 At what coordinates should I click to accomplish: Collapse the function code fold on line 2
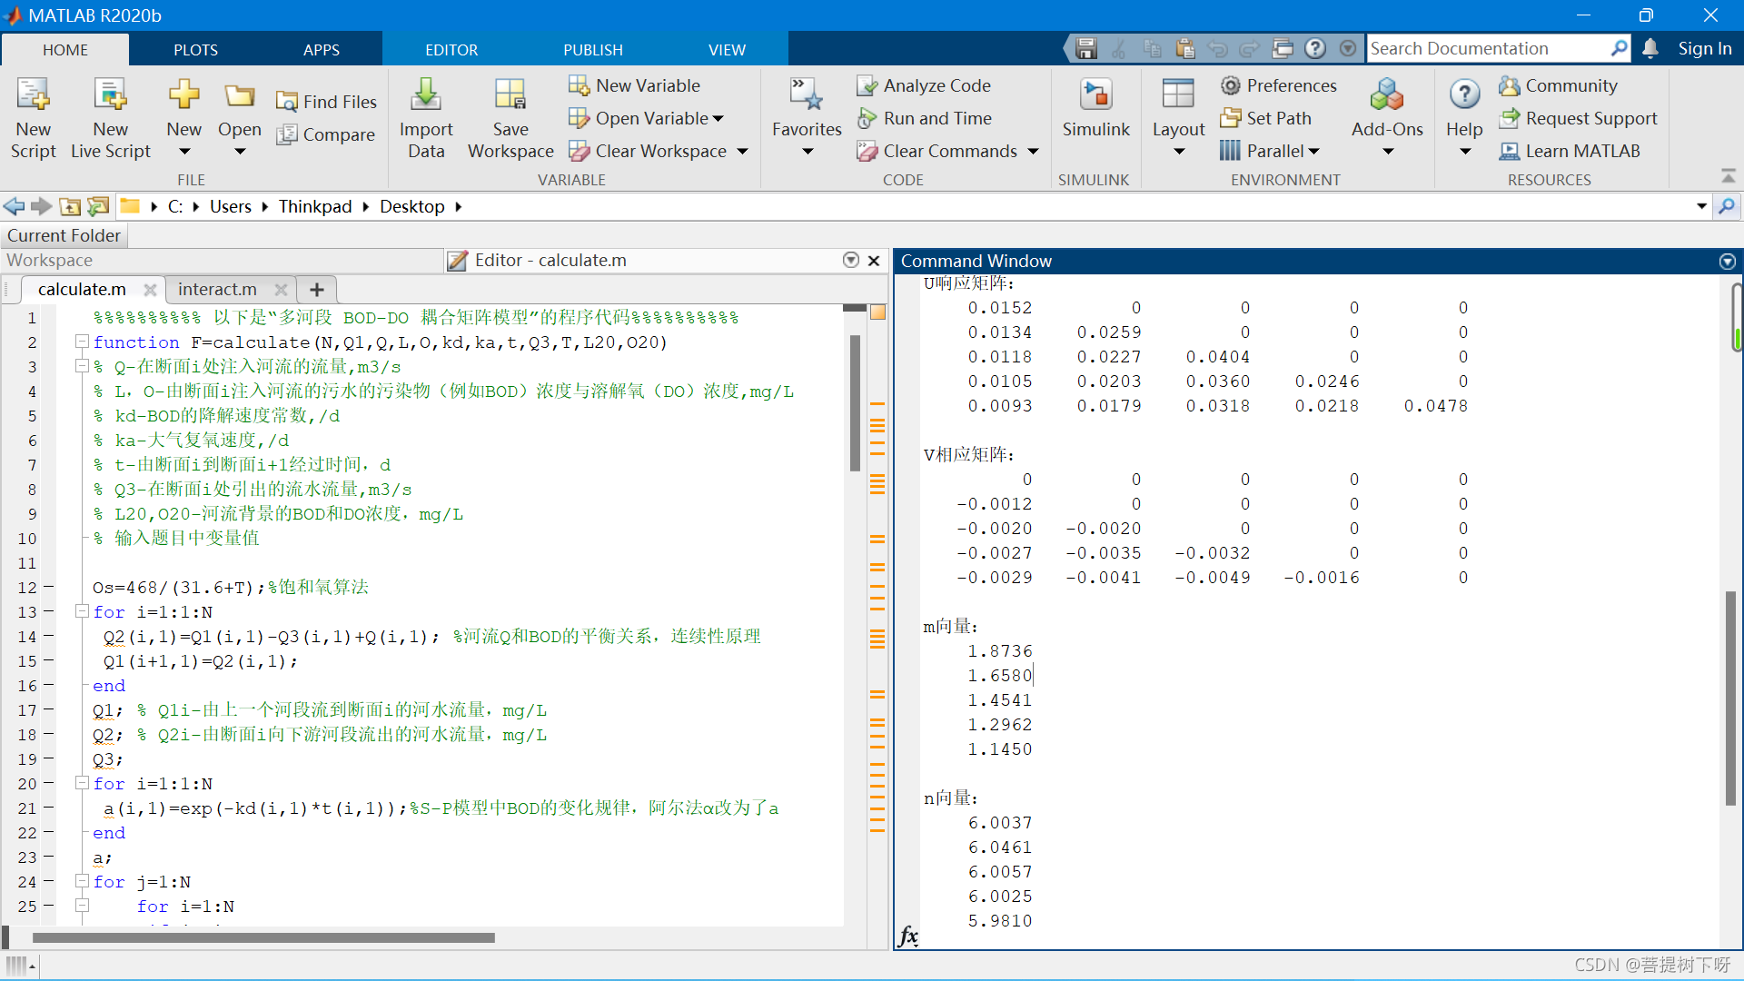click(x=82, y=342)
